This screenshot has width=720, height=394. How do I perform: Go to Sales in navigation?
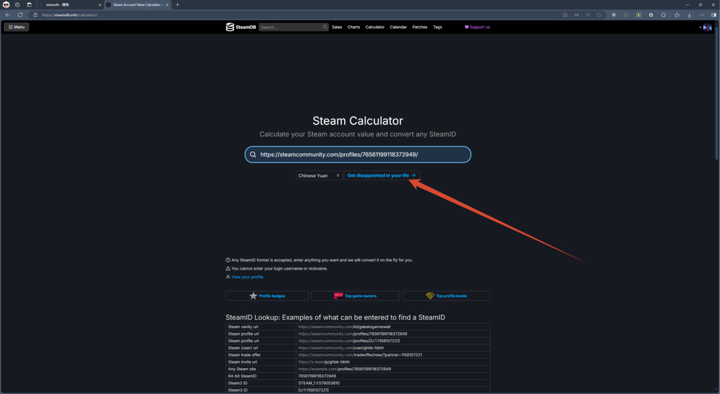337,27
